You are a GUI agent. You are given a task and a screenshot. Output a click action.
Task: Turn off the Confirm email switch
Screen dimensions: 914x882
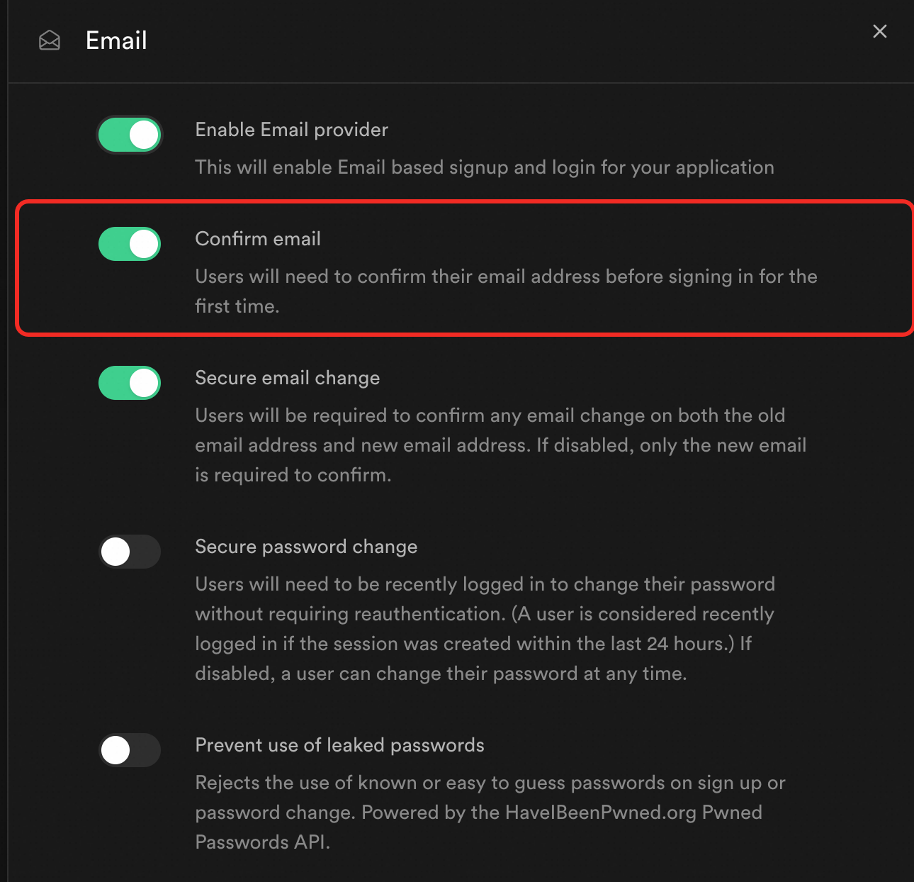(130, 244)
